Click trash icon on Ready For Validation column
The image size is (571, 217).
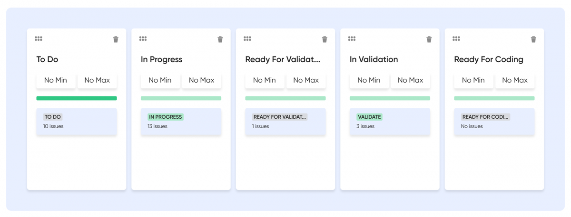pos(325,39)
